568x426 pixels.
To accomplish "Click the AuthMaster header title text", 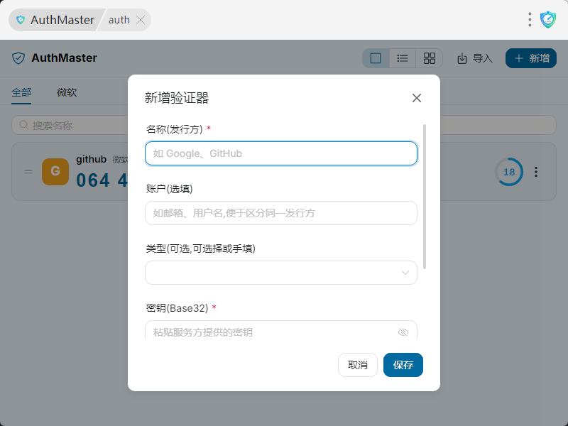I will click(64, 58).
